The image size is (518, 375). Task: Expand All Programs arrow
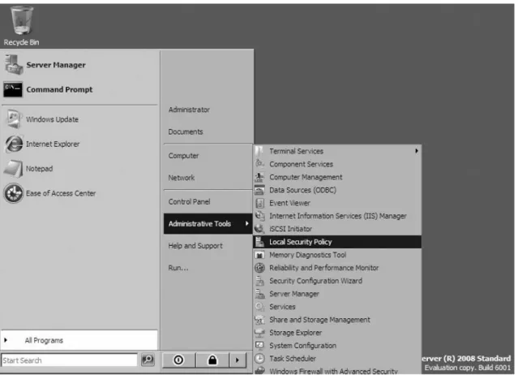tap(6, 339)
